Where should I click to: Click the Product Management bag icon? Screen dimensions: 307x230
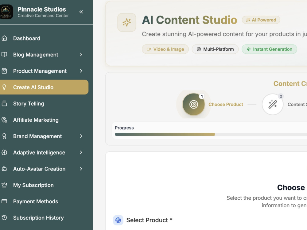coord(4,71)
